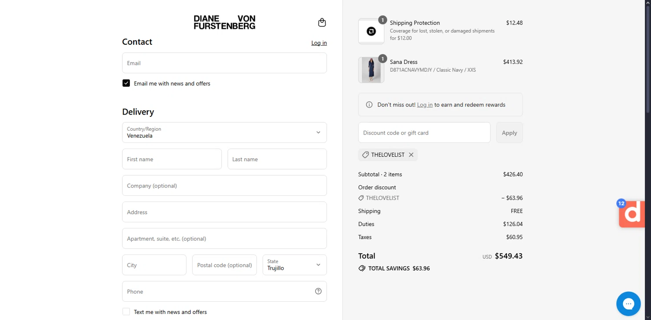Screen dimensions: 651x320
Task: Focus the Email input field
Action: pos(224,63)
